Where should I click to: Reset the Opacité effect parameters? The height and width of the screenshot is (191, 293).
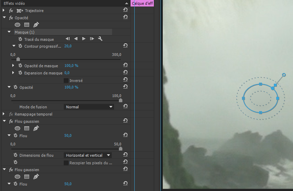click(125, 17)
